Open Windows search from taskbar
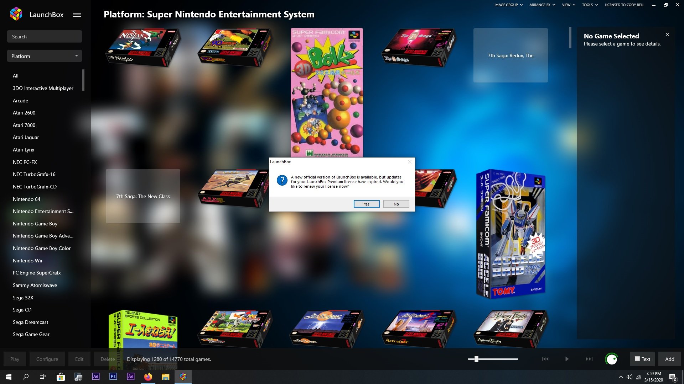This screenshot has width=684, height=384. (26, 377)
